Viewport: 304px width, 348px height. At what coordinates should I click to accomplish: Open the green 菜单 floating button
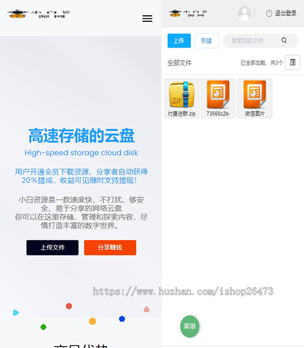coord(190,326)
